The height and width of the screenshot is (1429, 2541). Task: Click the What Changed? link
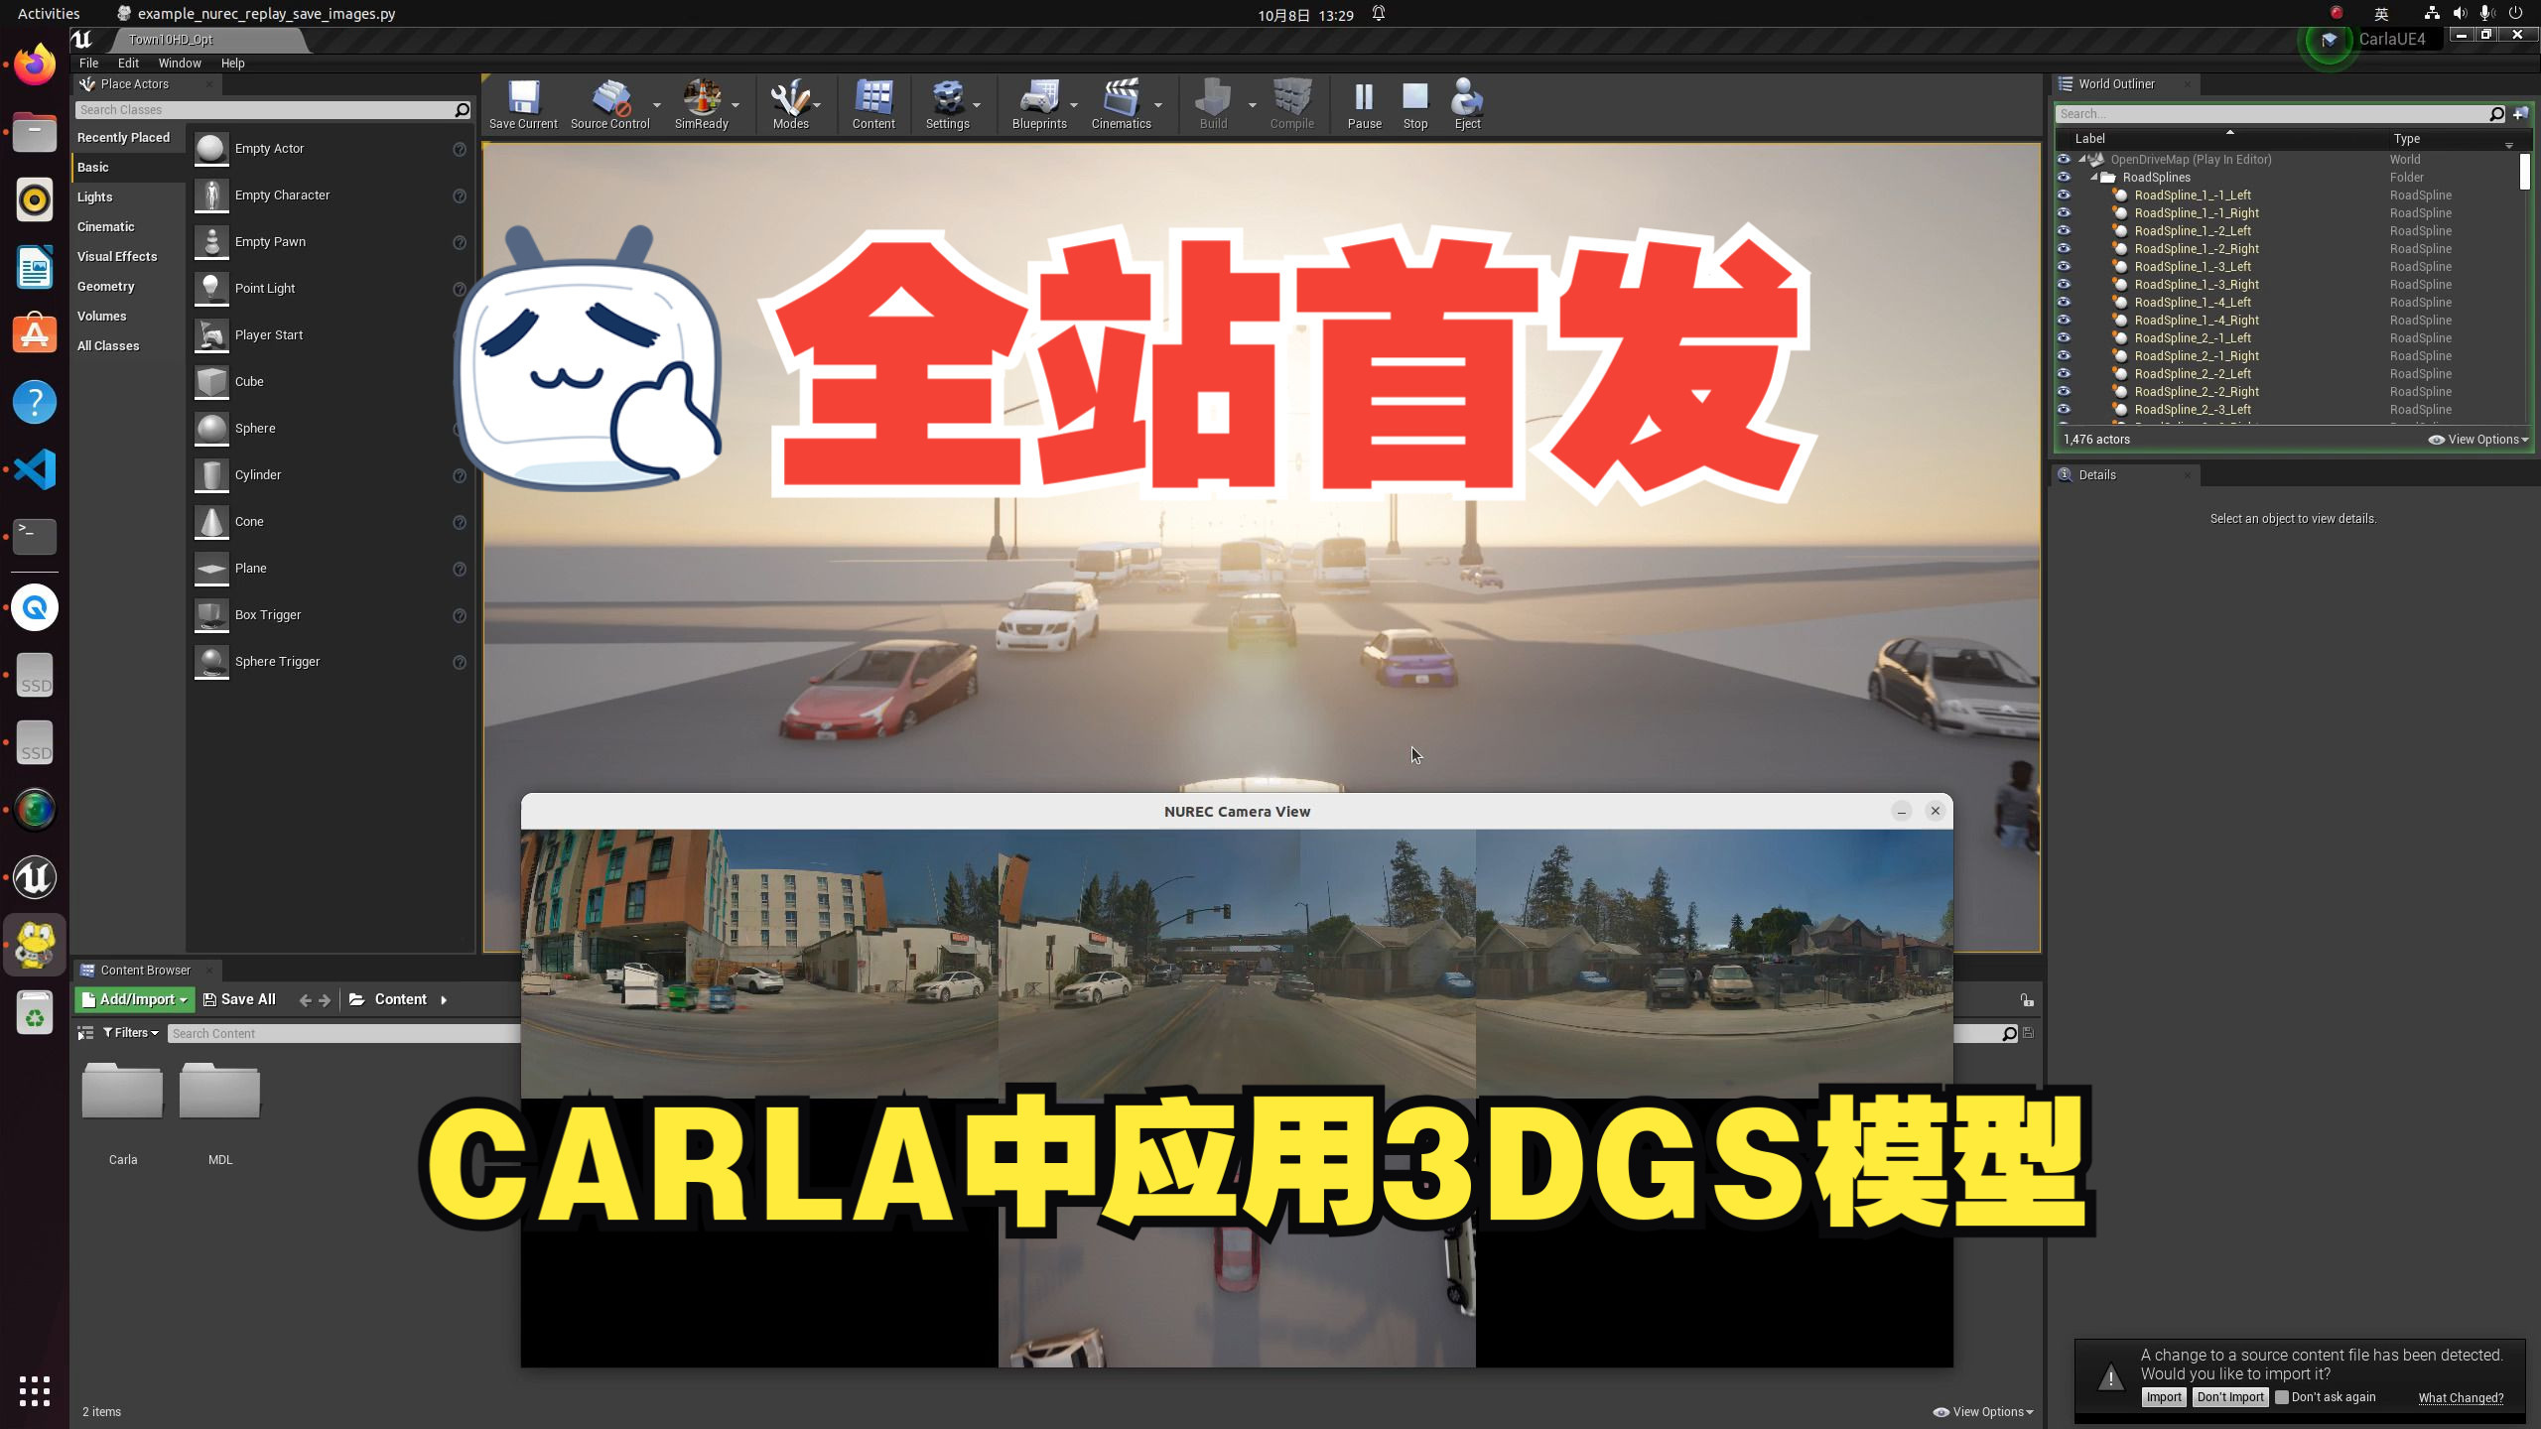tap(2461, 1397)
